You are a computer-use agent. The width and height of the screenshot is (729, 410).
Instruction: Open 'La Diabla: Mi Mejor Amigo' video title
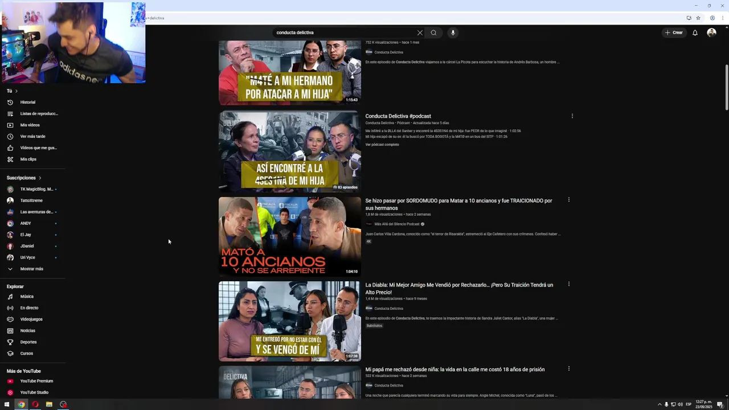coord(459,288)
